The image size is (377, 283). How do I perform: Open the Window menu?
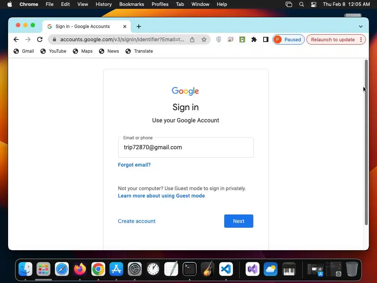200,4
